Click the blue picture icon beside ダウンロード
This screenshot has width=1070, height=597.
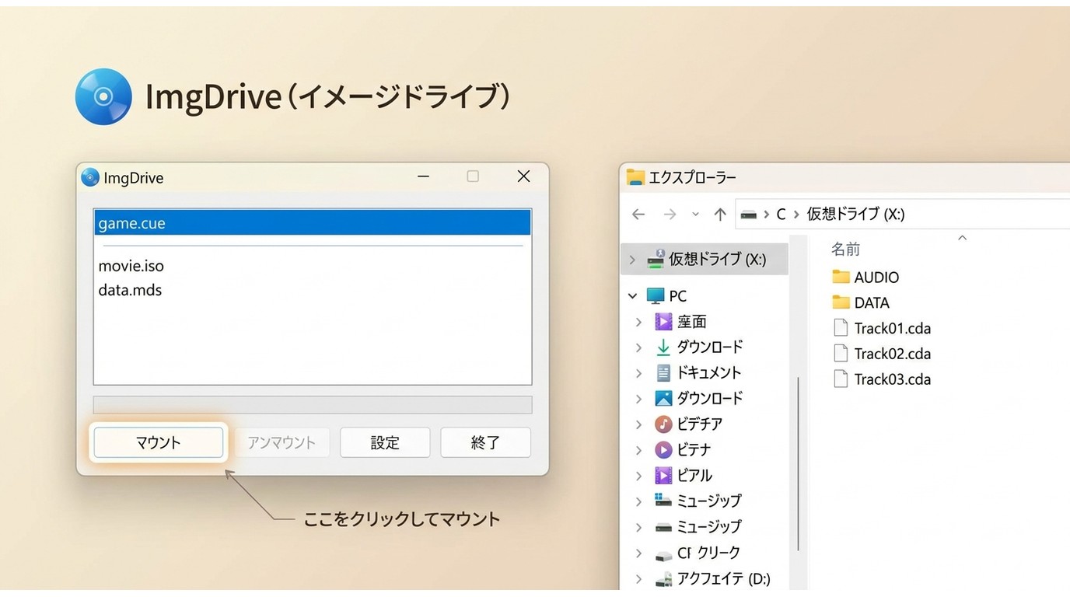point(663,398)
